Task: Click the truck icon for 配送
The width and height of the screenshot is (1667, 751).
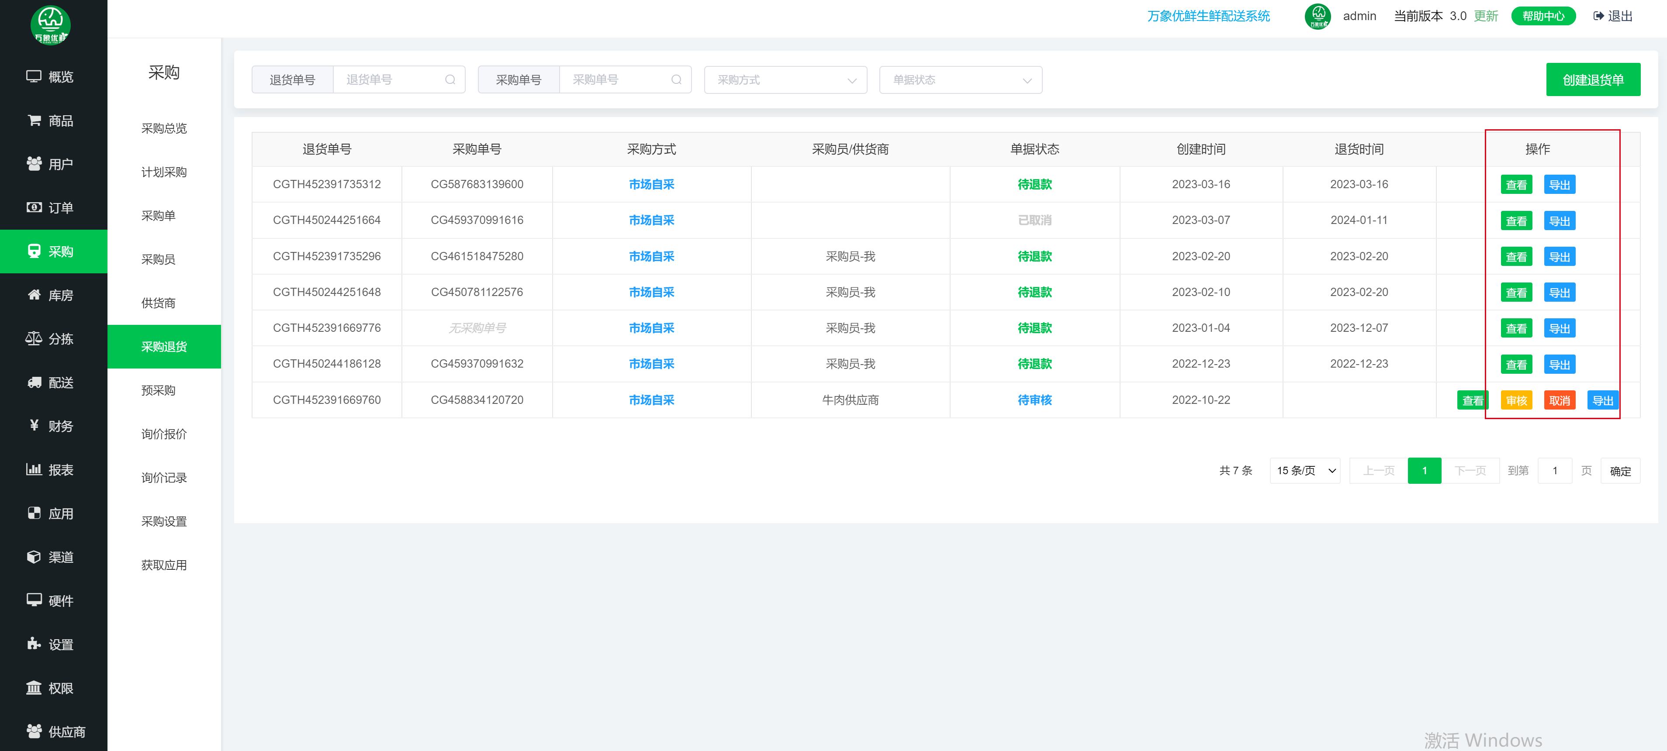Action: click(35, 382)
